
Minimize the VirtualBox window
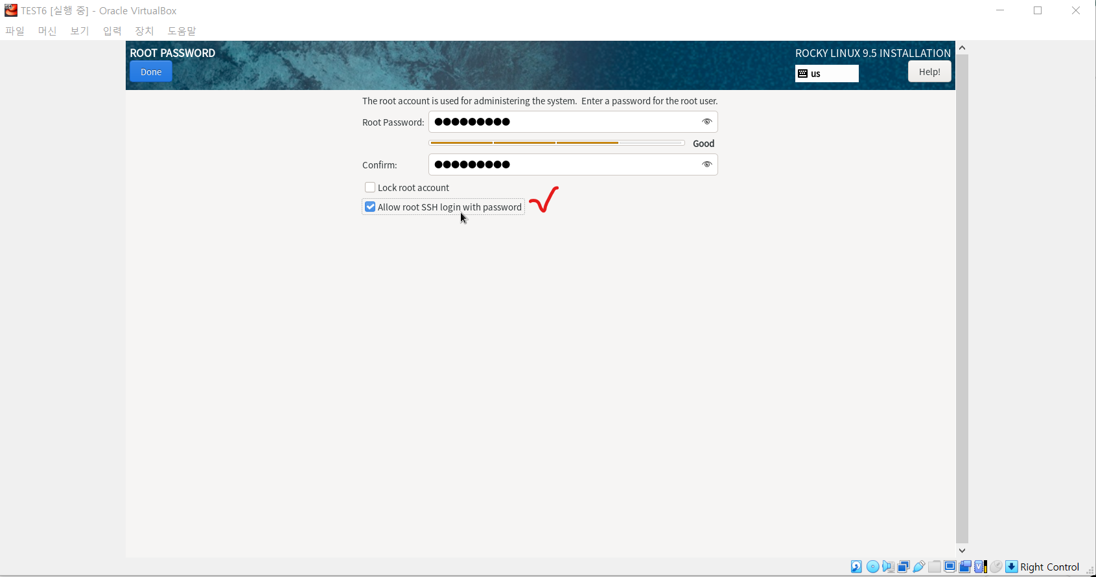pos(1000,10)
